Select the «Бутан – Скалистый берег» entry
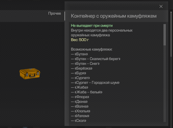173x128 pixels. click(95, 59)
